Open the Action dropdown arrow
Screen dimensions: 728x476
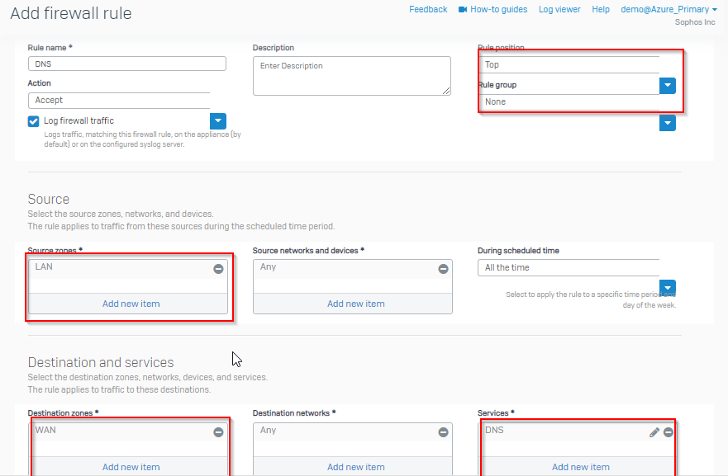(218, 121)
